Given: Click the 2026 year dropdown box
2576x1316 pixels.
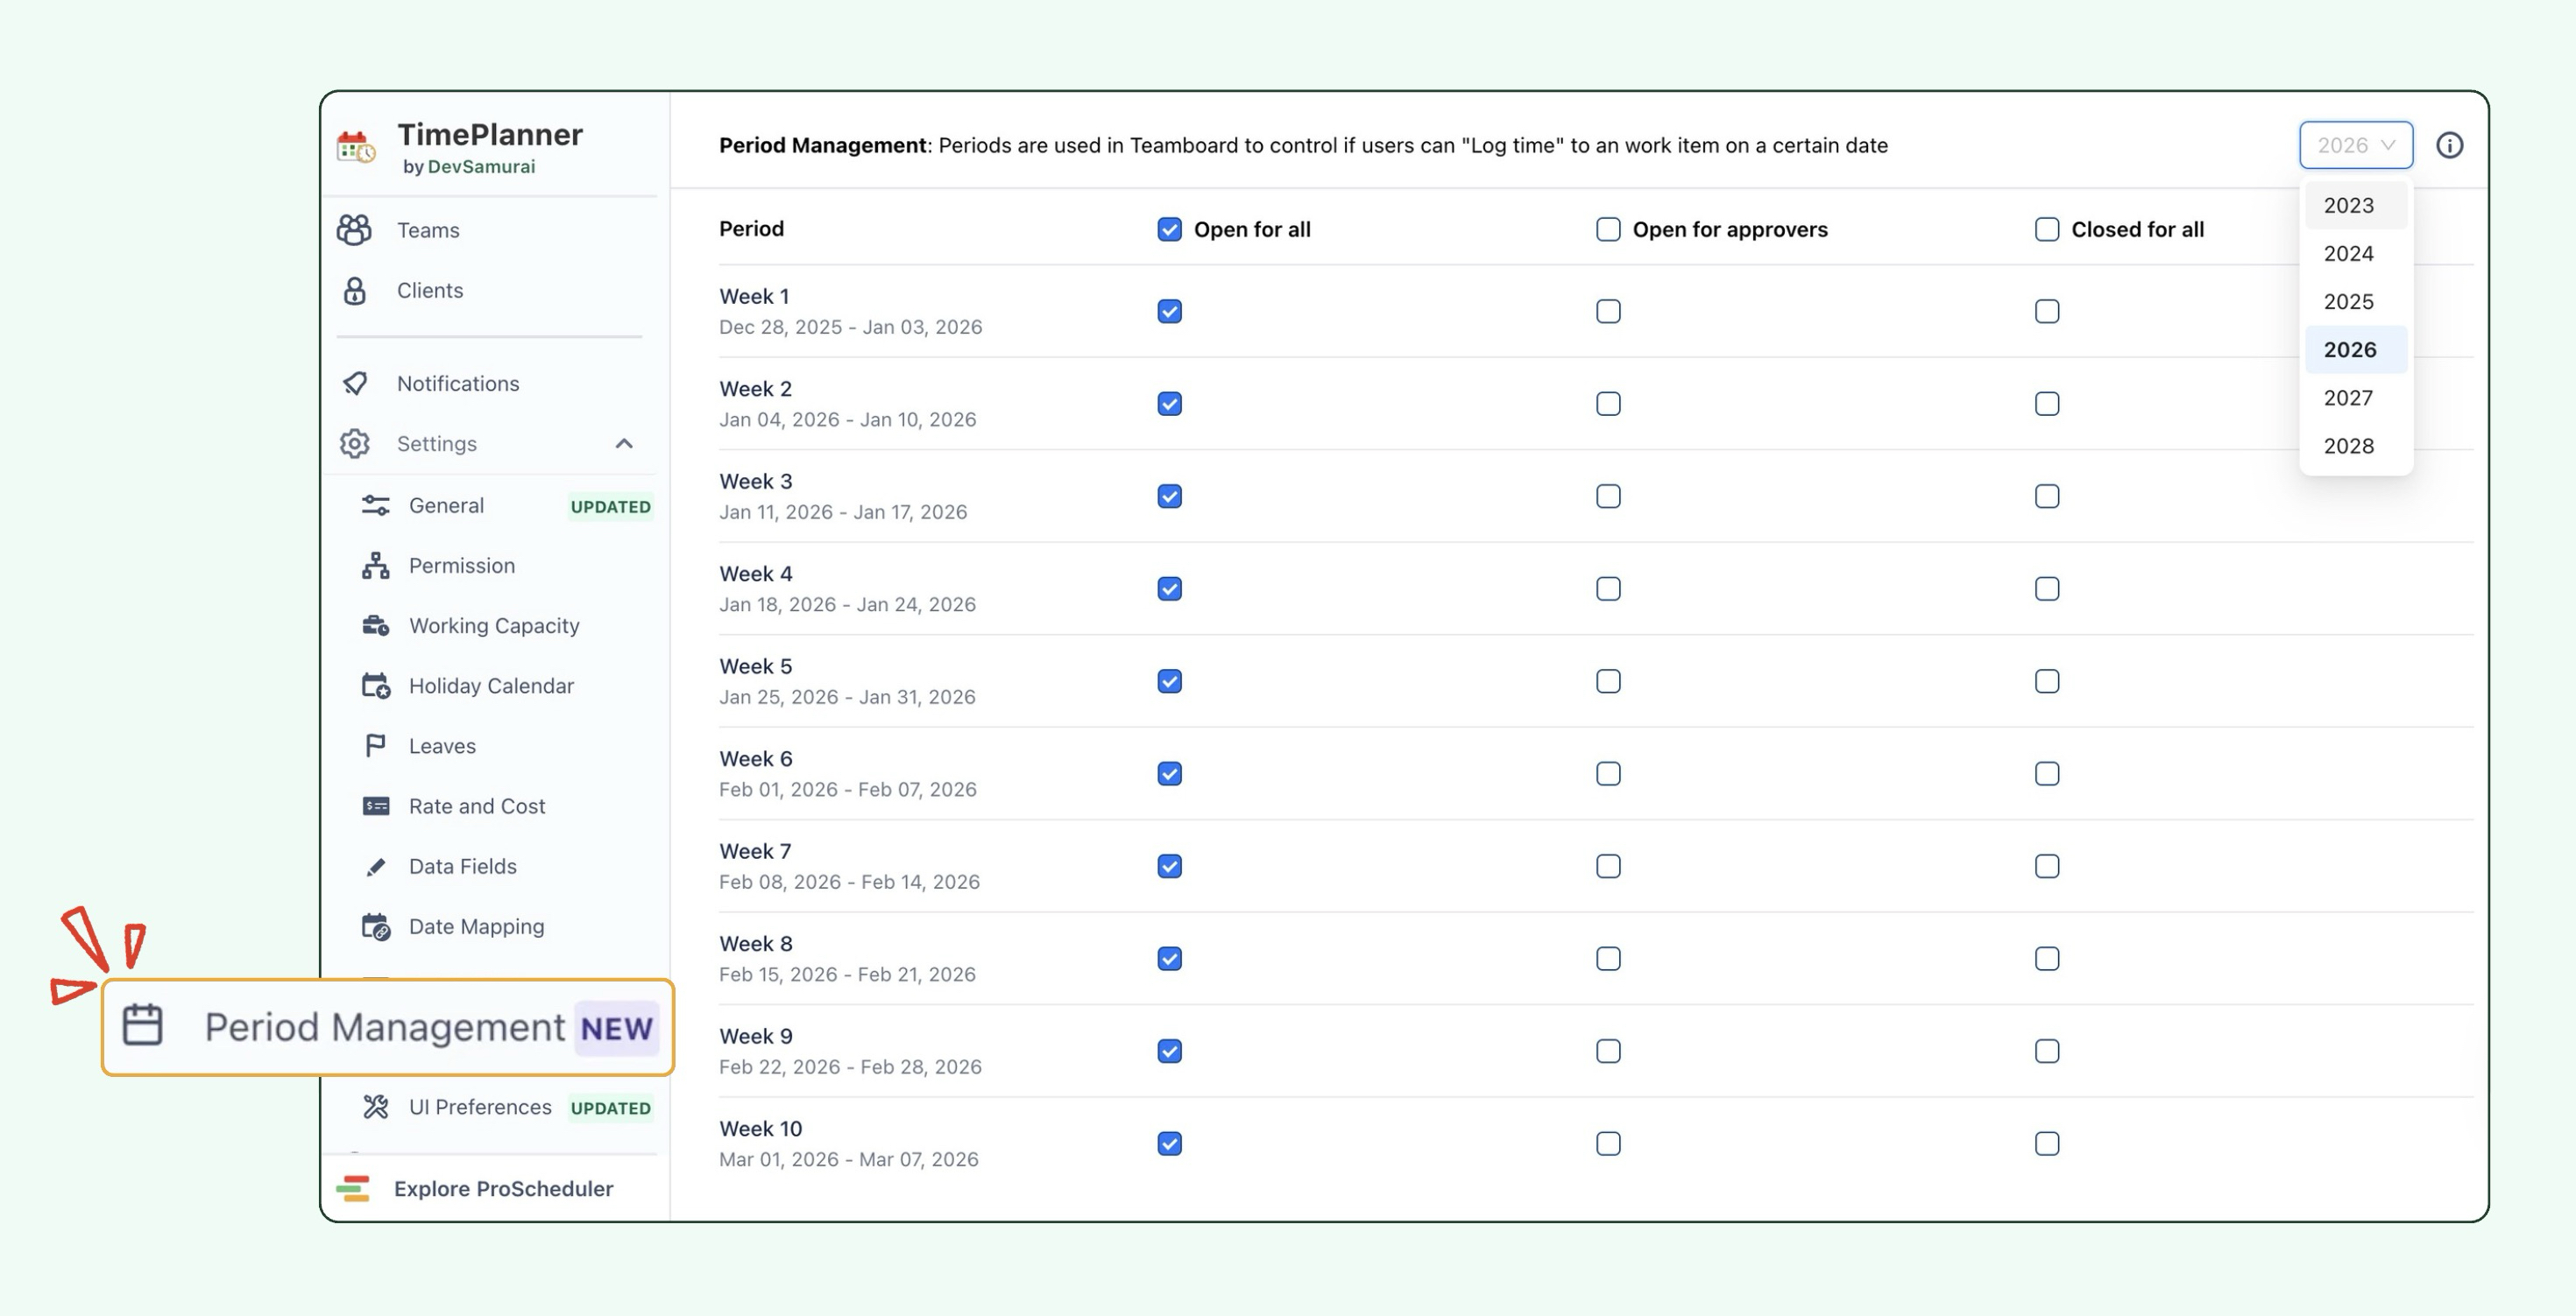Looking at the screenshot, I should (2355, 146).
